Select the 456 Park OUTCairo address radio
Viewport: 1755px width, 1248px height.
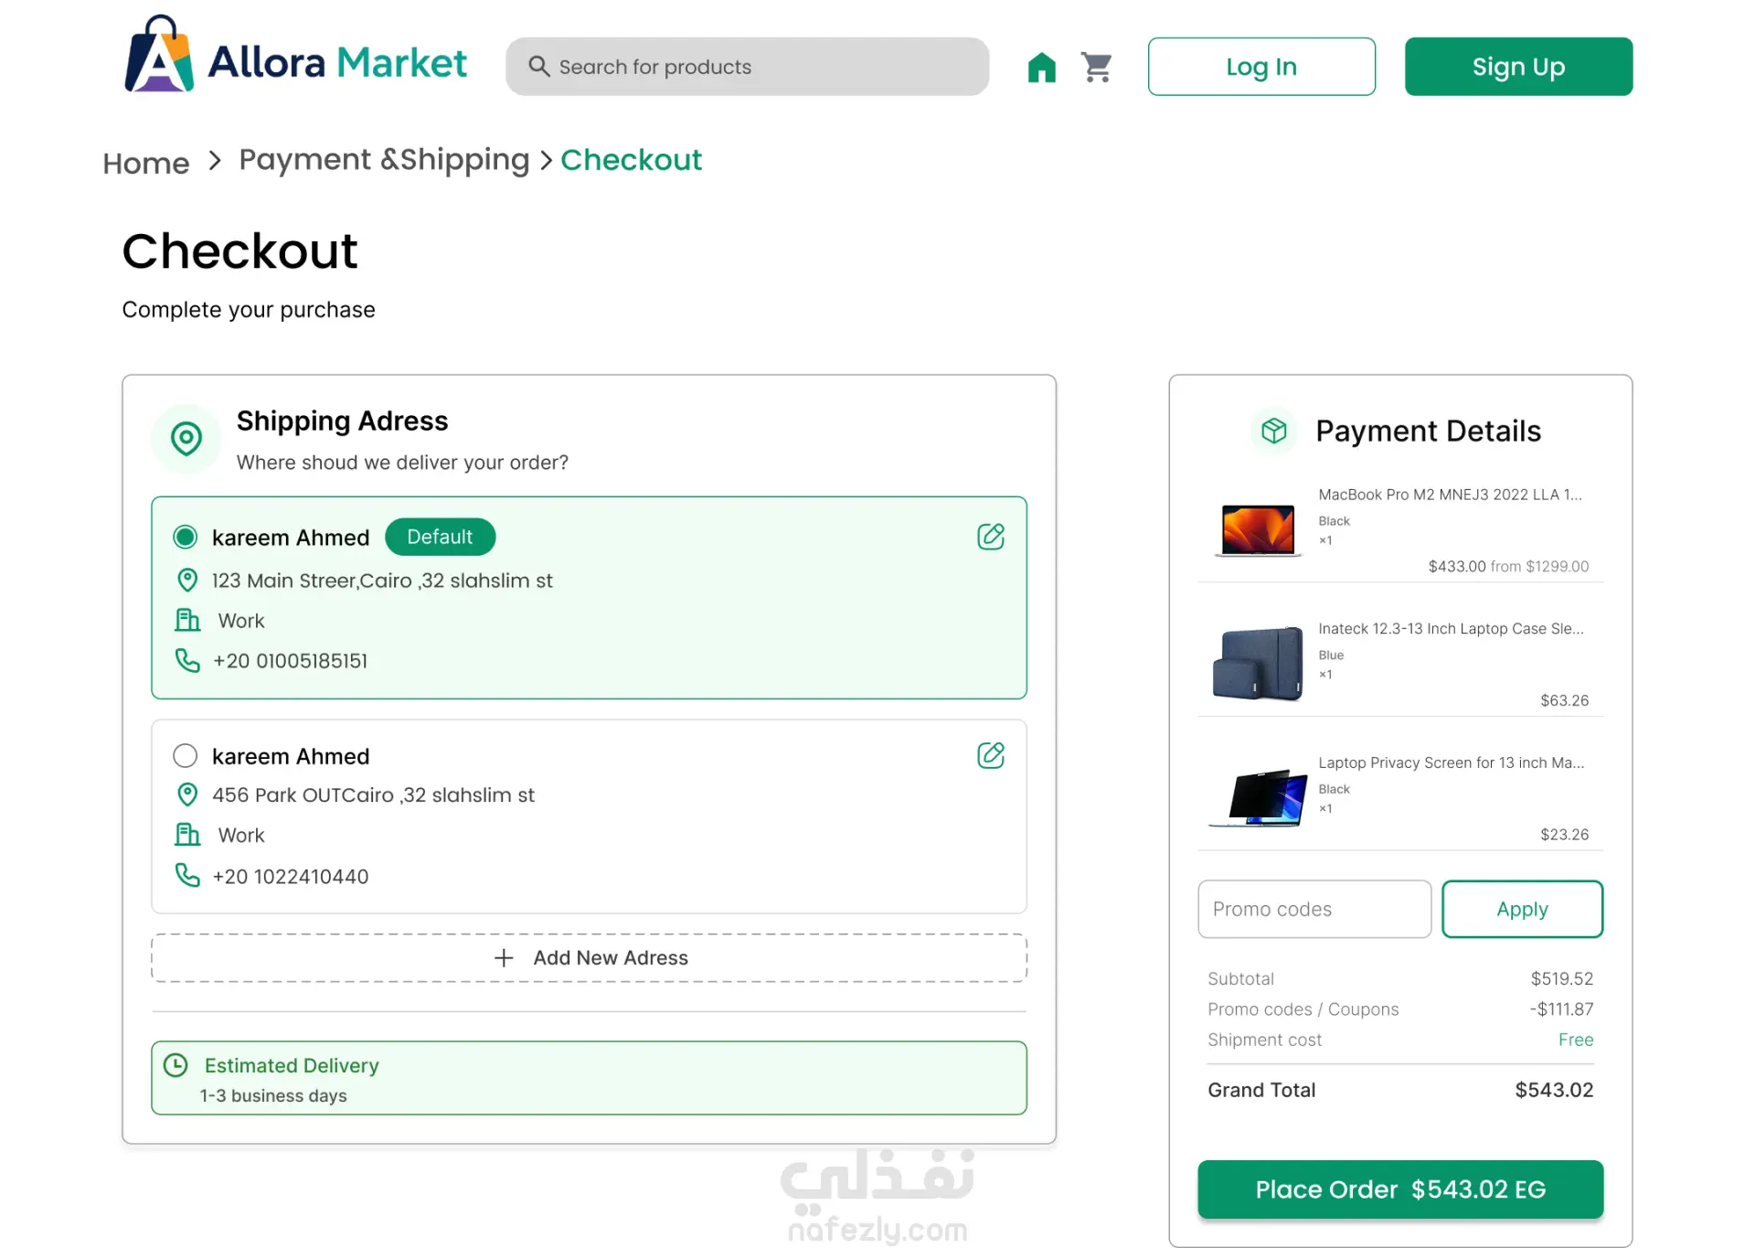(186, 755)
